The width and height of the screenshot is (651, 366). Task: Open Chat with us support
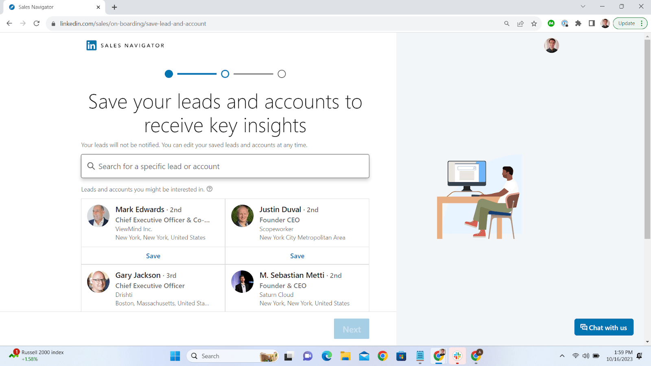tap(604, 327)
